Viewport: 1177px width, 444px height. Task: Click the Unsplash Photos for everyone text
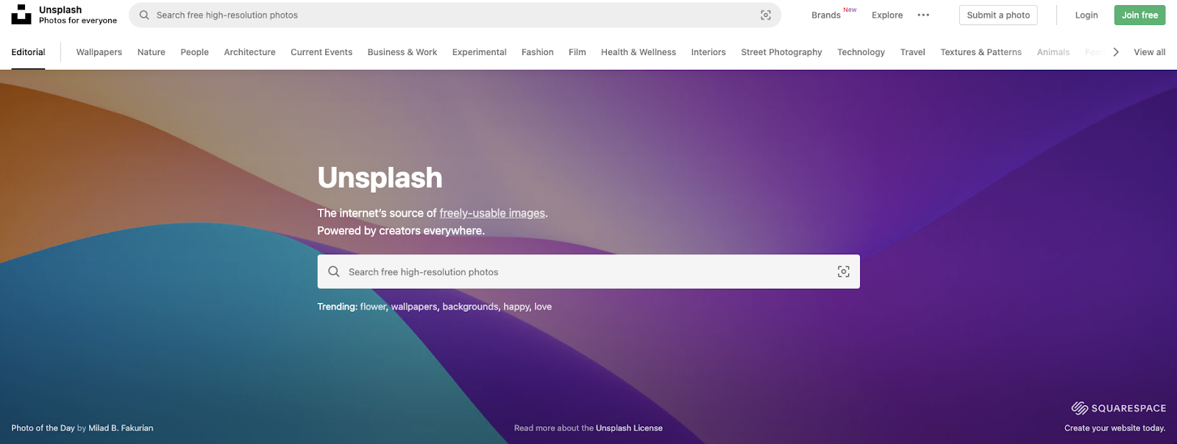coord(78,15)
